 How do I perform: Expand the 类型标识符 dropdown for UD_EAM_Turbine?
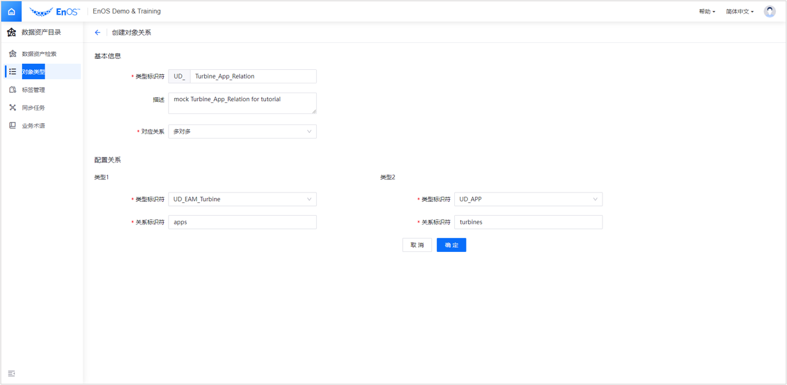click(242, 199)
